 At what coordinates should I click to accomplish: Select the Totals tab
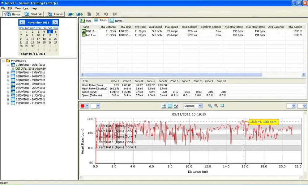point(101,20)
